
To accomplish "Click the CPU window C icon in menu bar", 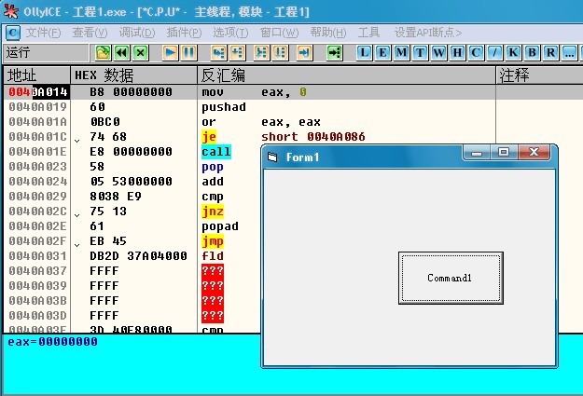I will (x=13, y=33).
